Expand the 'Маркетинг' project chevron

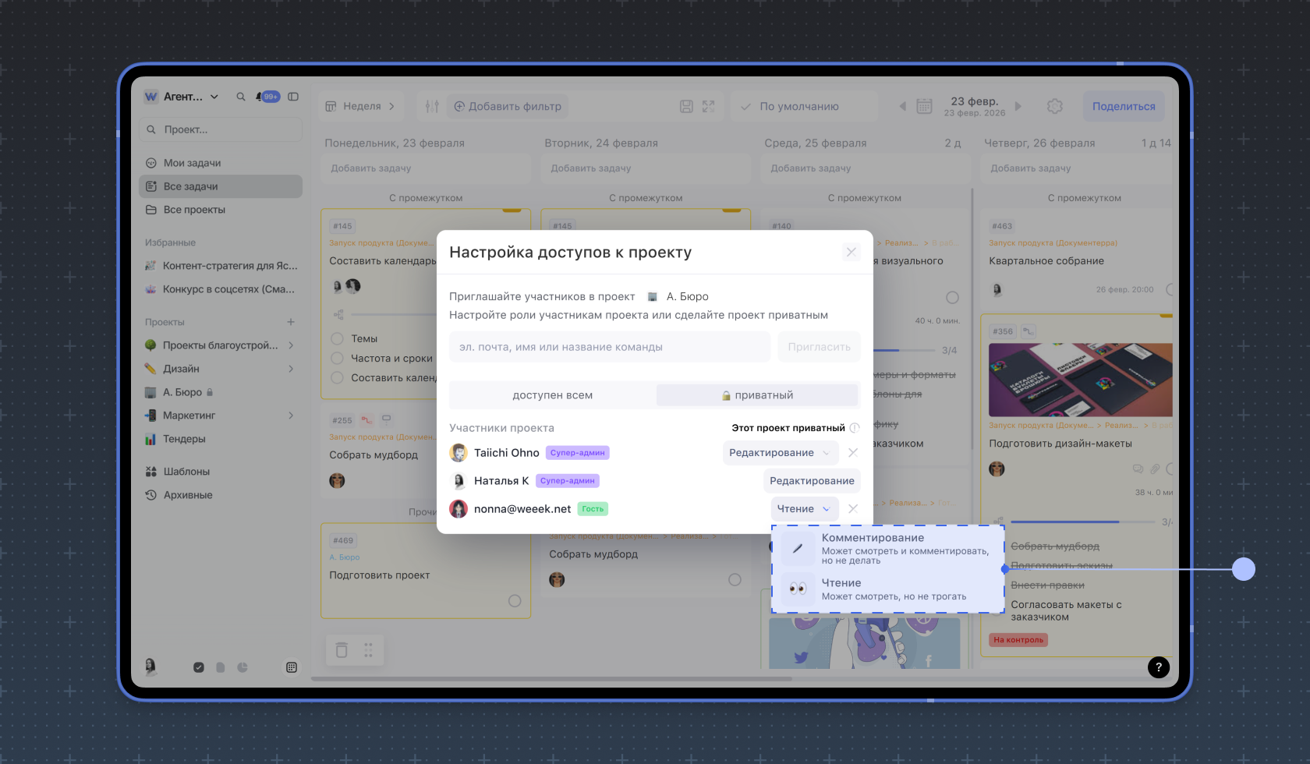291,416
